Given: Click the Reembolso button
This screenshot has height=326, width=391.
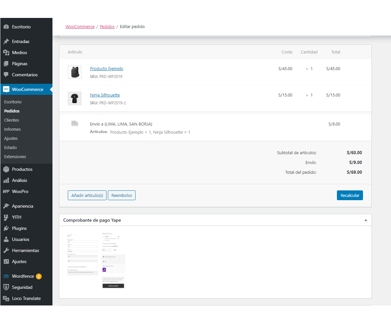Looking at the screenshot, I should tap(122, 195).
